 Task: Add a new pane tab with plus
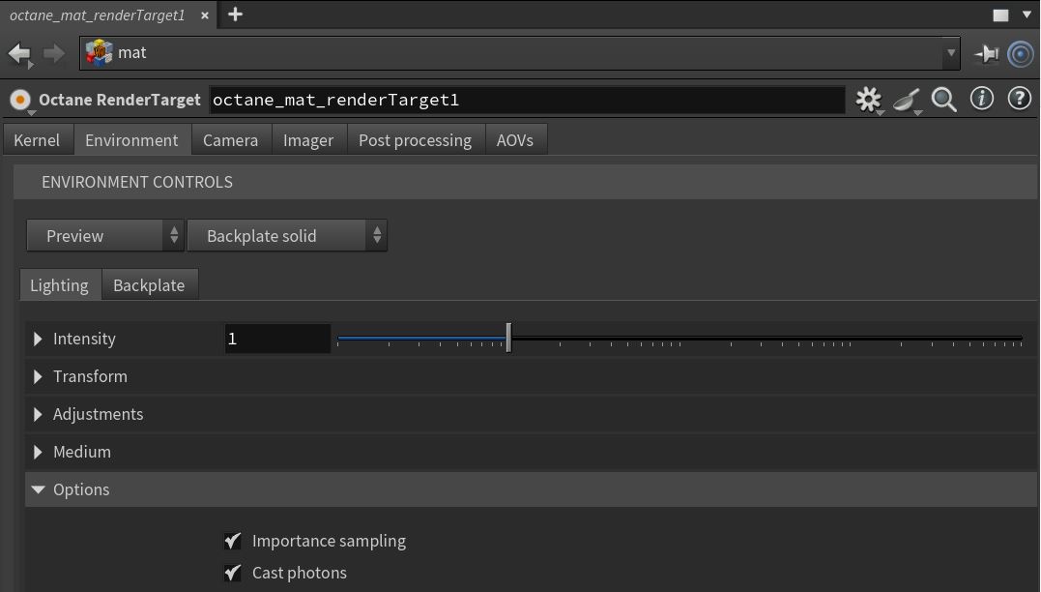pyautogui.click(x=235, y=15)
